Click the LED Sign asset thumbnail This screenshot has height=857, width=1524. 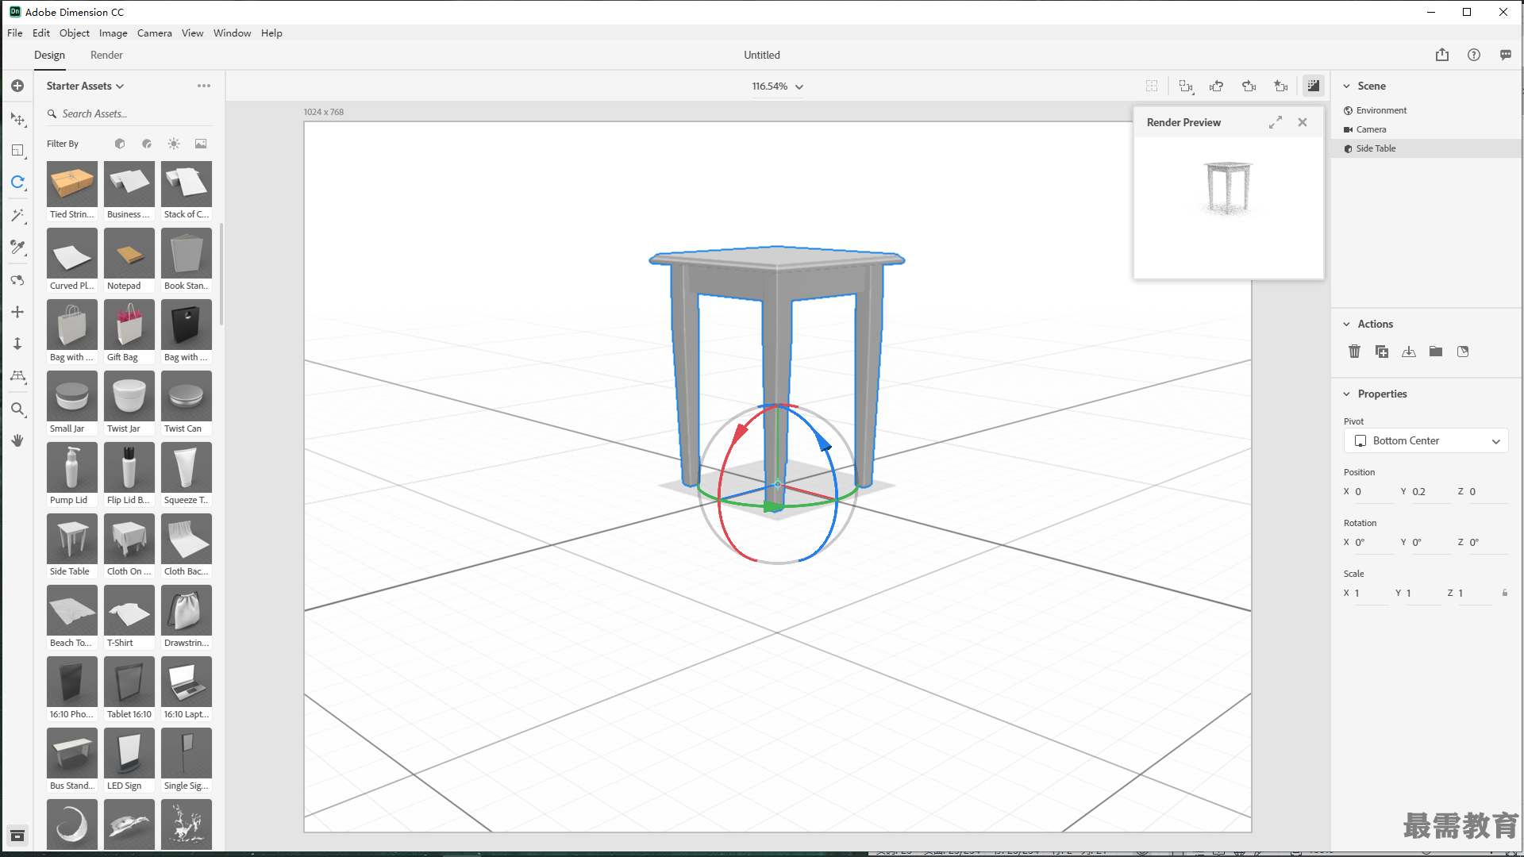coord(129,753)
